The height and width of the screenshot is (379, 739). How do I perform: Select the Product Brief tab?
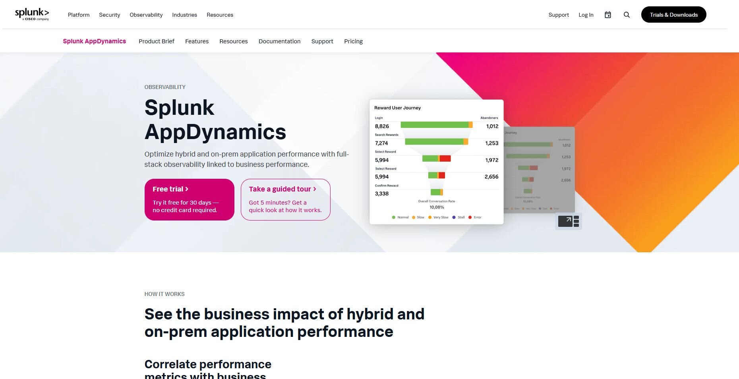pyautogui.click(x=156, y=41)
